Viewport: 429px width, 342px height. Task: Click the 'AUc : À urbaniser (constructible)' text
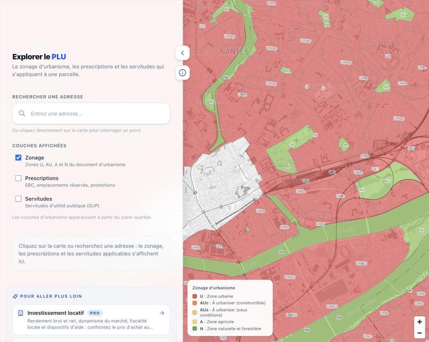[x=232, y=303]
